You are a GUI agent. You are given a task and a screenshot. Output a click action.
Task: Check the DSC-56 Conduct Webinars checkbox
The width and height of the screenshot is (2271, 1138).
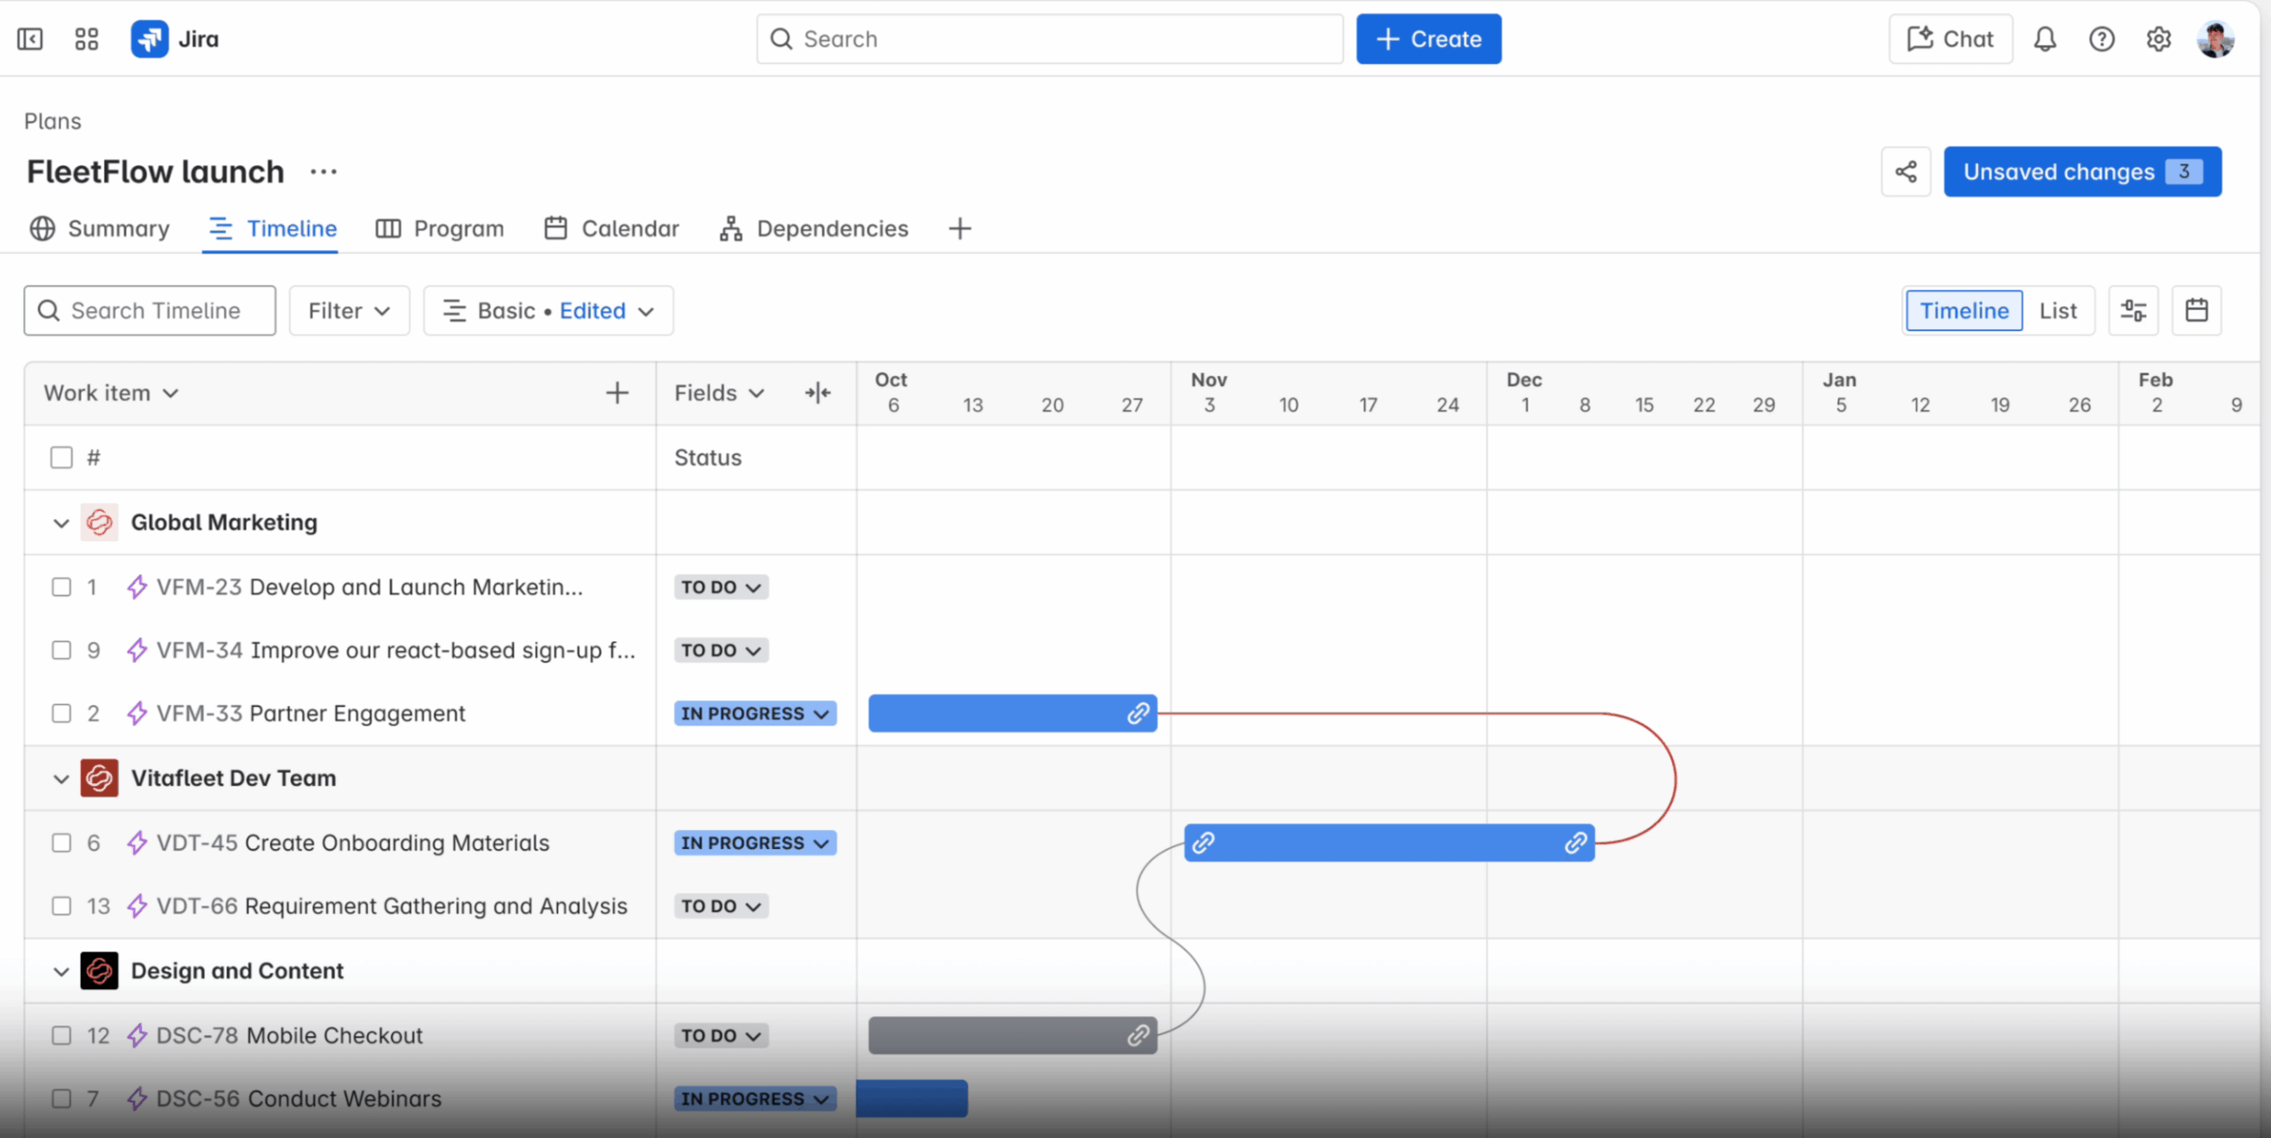tap(61, 1098)
